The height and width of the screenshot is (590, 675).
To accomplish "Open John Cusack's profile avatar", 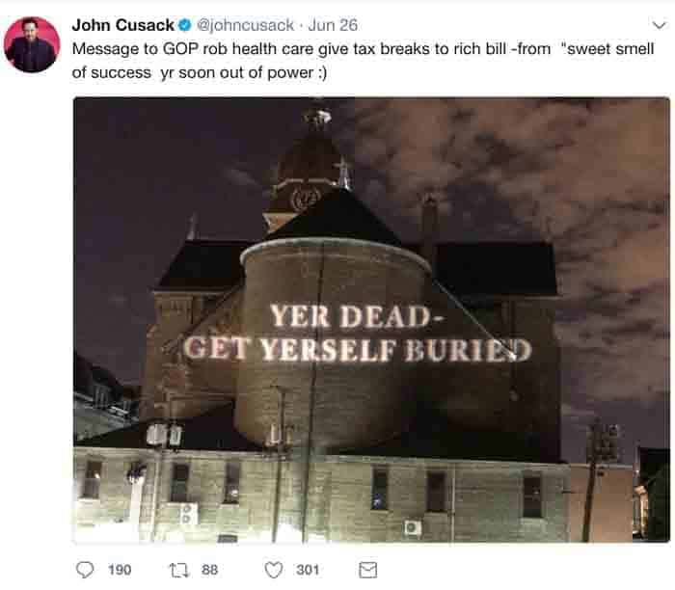I will tap(32, 44).
